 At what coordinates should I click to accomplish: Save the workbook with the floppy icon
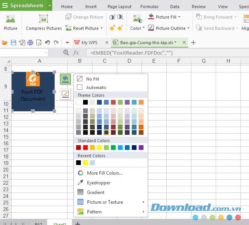(14, 43)
